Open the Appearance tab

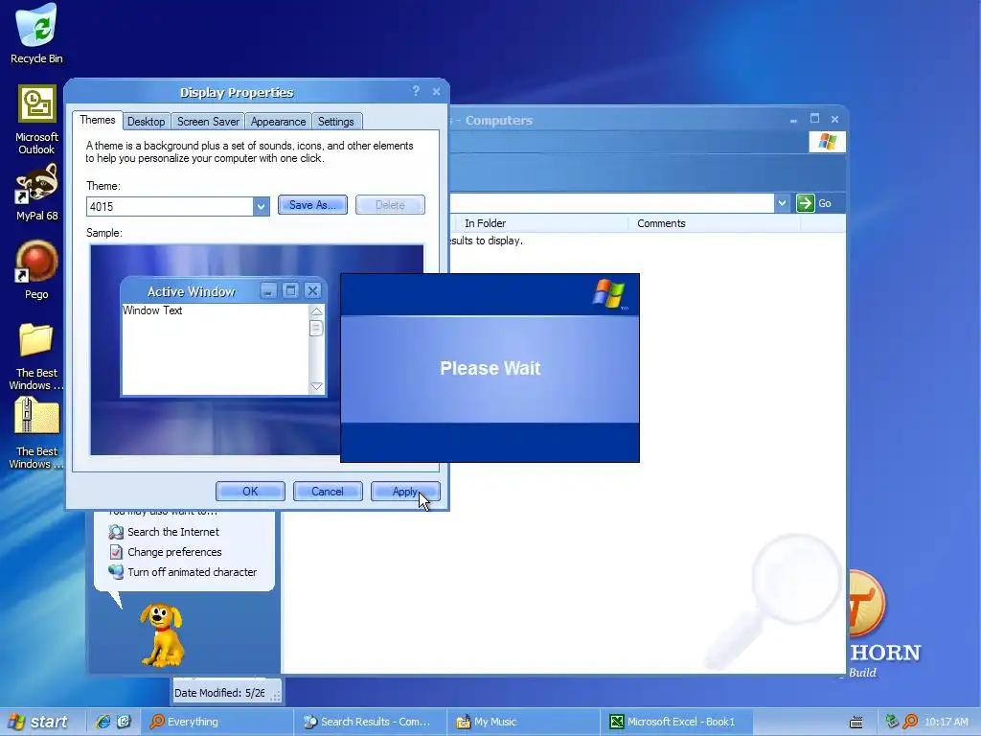tap(278, 122)
